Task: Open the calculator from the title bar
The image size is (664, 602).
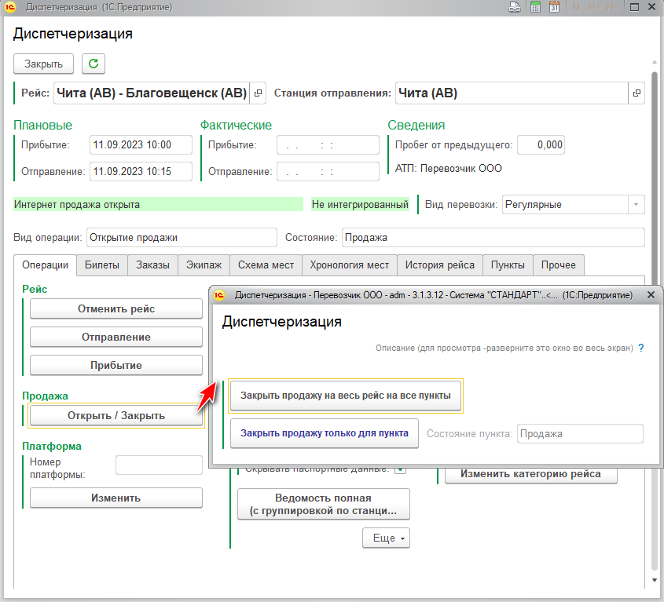Action: pyautogui.click(x=535, y=8)
